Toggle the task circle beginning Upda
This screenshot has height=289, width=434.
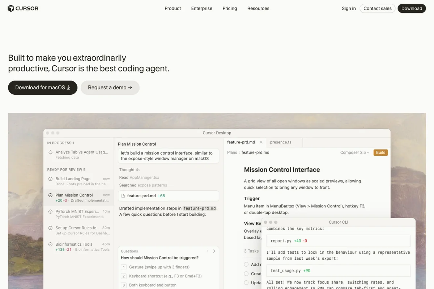click(246, 282)
